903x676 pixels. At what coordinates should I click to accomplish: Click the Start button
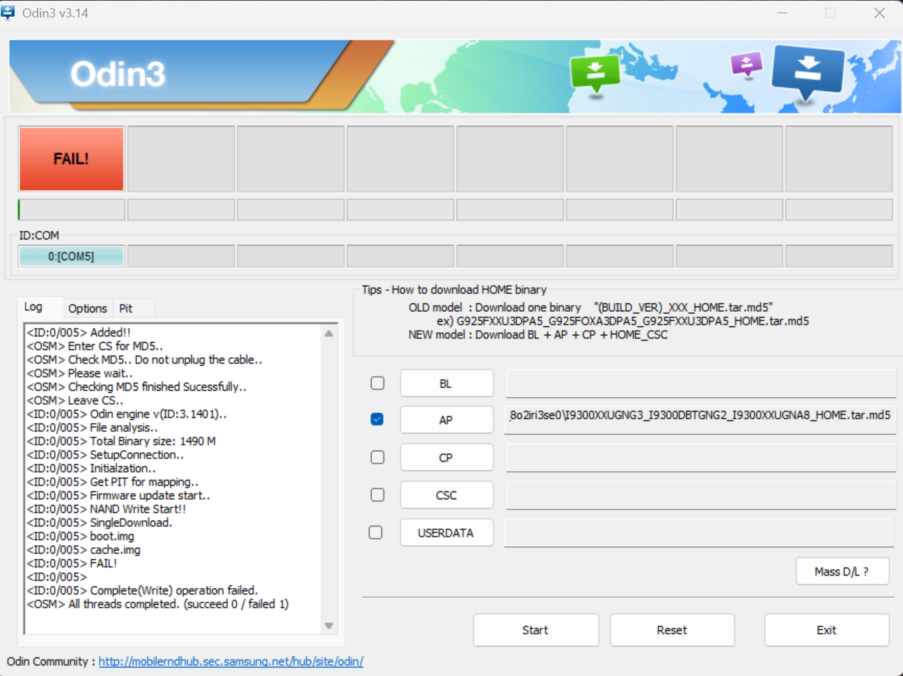(x=535, y=630)
